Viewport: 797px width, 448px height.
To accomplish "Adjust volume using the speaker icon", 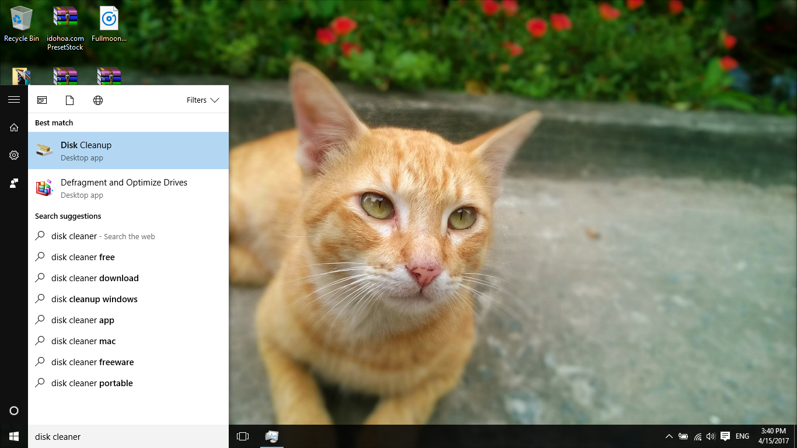I will [x=711, y=436].
